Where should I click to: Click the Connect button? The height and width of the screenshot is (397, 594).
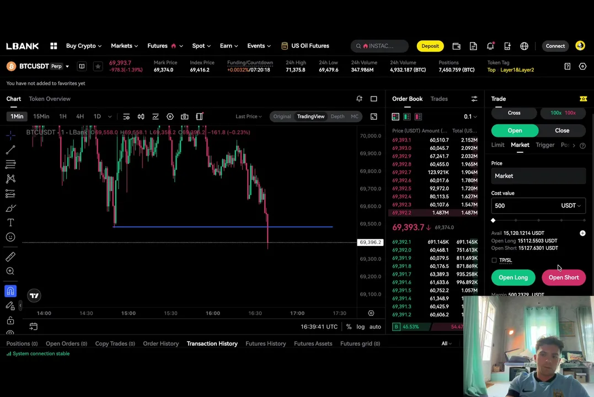[x=555, y=46]
